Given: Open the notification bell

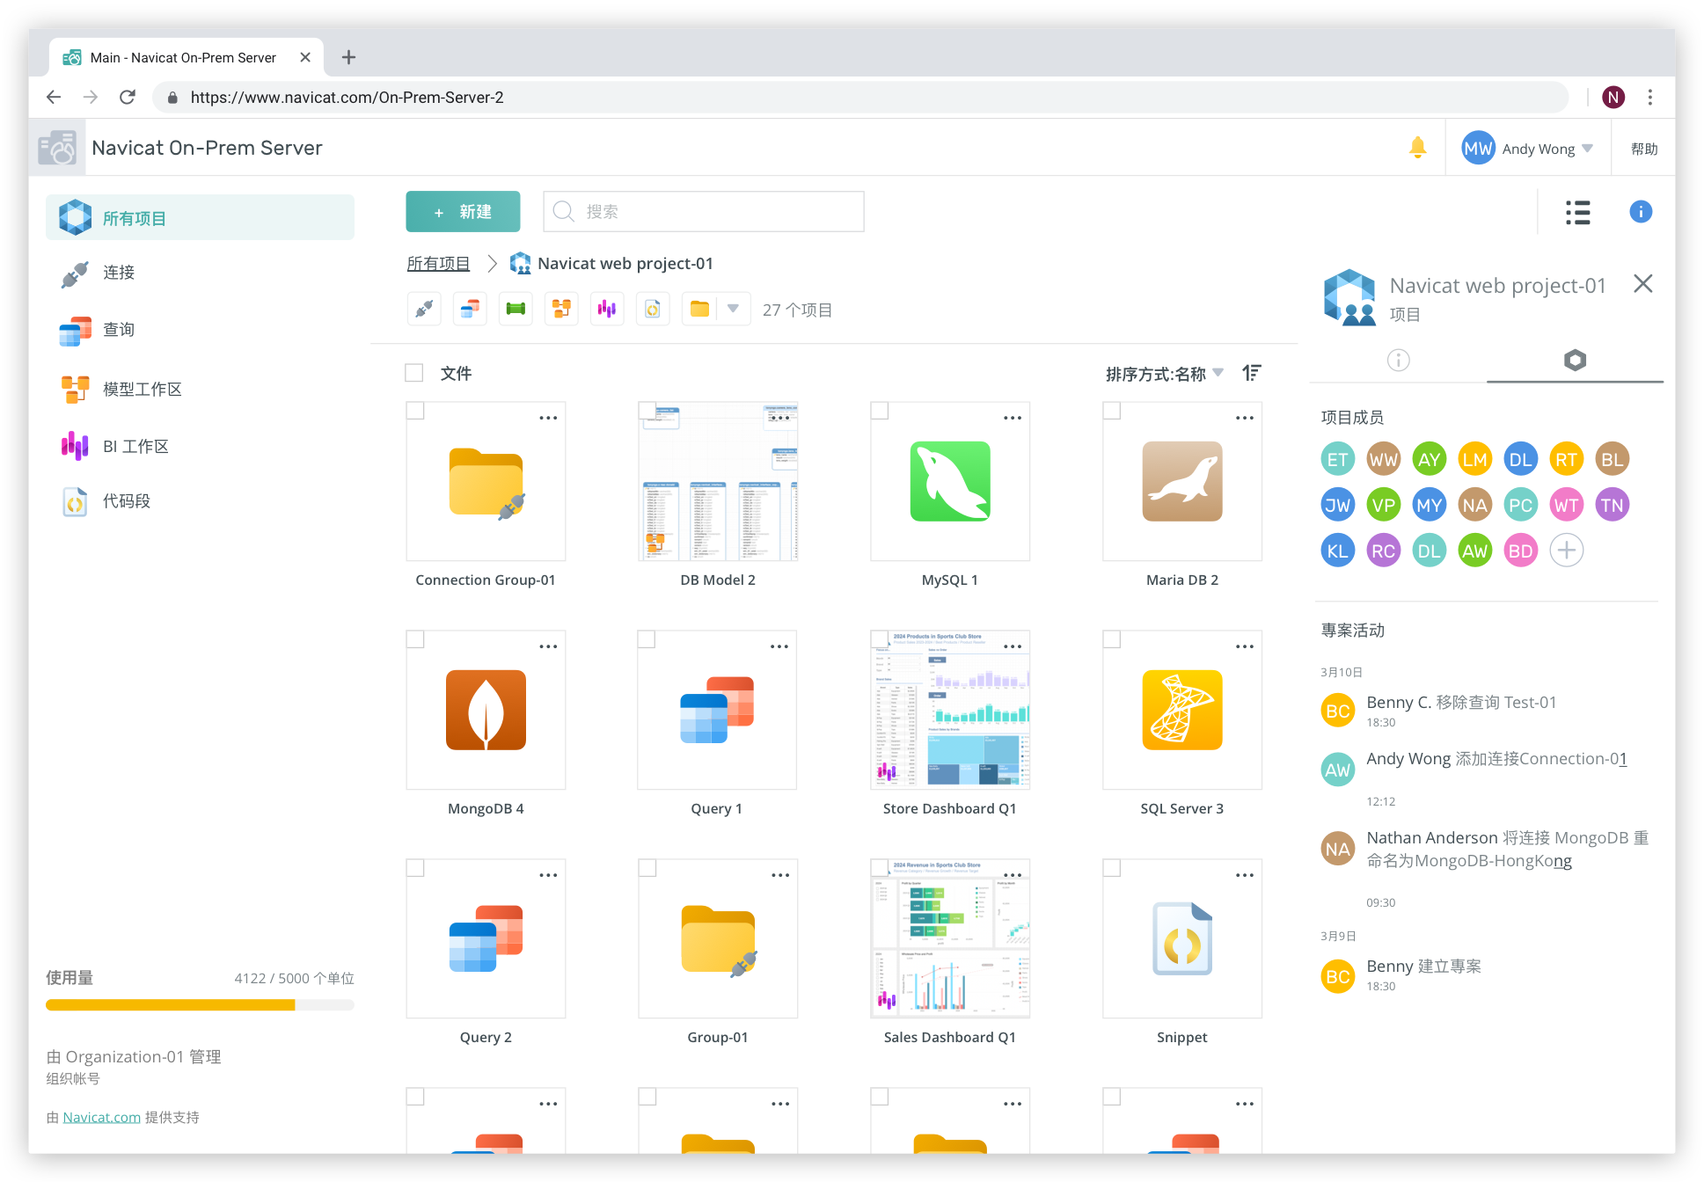Looking at the screenshot, I should coord(1417,147).
